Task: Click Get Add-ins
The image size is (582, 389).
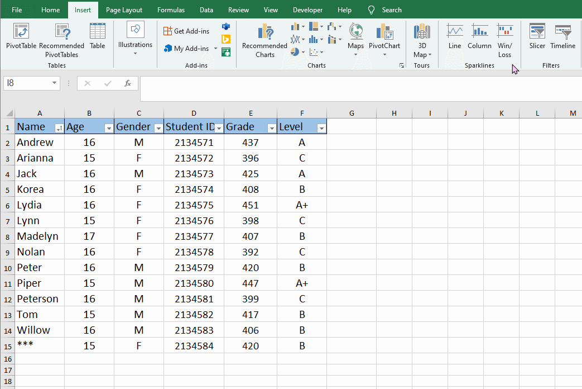Action: [186, 31]
